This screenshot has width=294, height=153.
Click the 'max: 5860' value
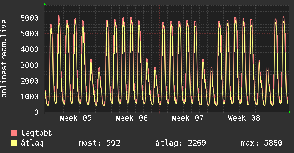(x=262, y=143)
